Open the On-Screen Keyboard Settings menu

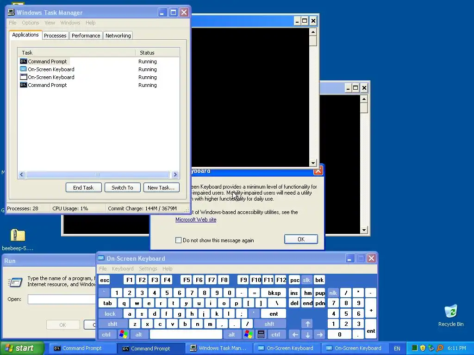[148, 269]
